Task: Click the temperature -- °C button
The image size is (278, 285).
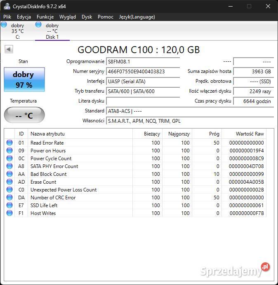Action: [x=24, y=115]
